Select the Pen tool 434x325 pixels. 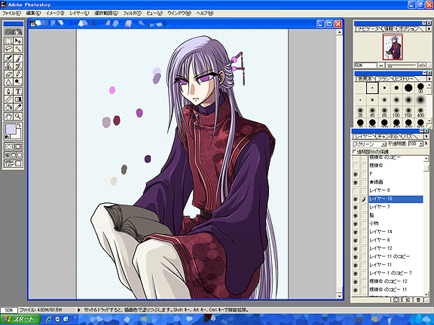pos(8,92)
